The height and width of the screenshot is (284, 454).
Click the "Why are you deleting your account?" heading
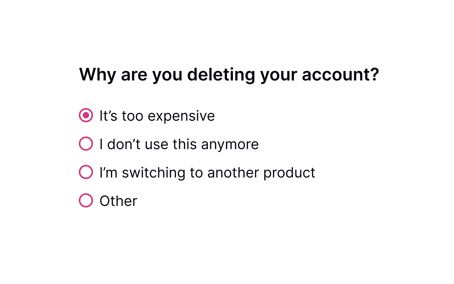(229, 74)
